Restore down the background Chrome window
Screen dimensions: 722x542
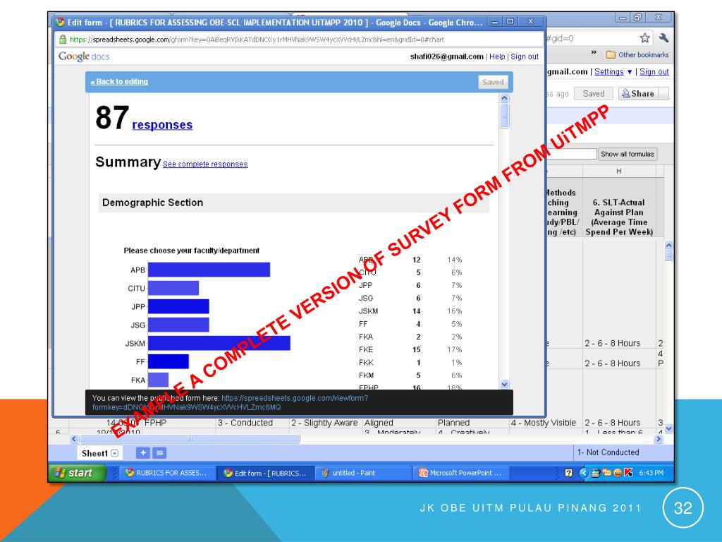click(638, 18)
